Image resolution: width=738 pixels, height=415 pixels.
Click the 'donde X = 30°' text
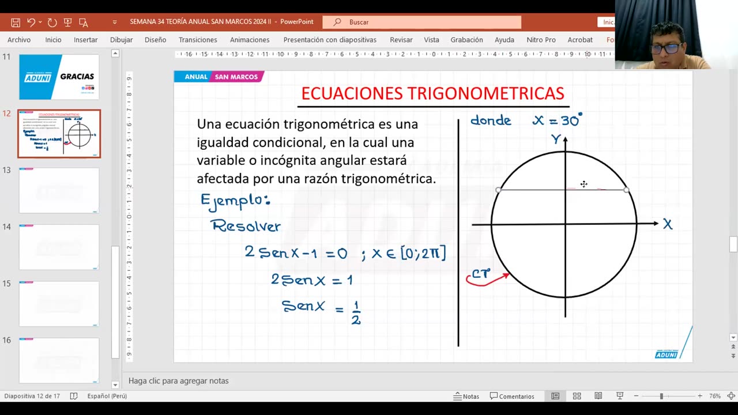pos(526,120)
